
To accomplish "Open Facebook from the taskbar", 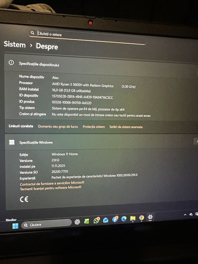I will (115, 219).
